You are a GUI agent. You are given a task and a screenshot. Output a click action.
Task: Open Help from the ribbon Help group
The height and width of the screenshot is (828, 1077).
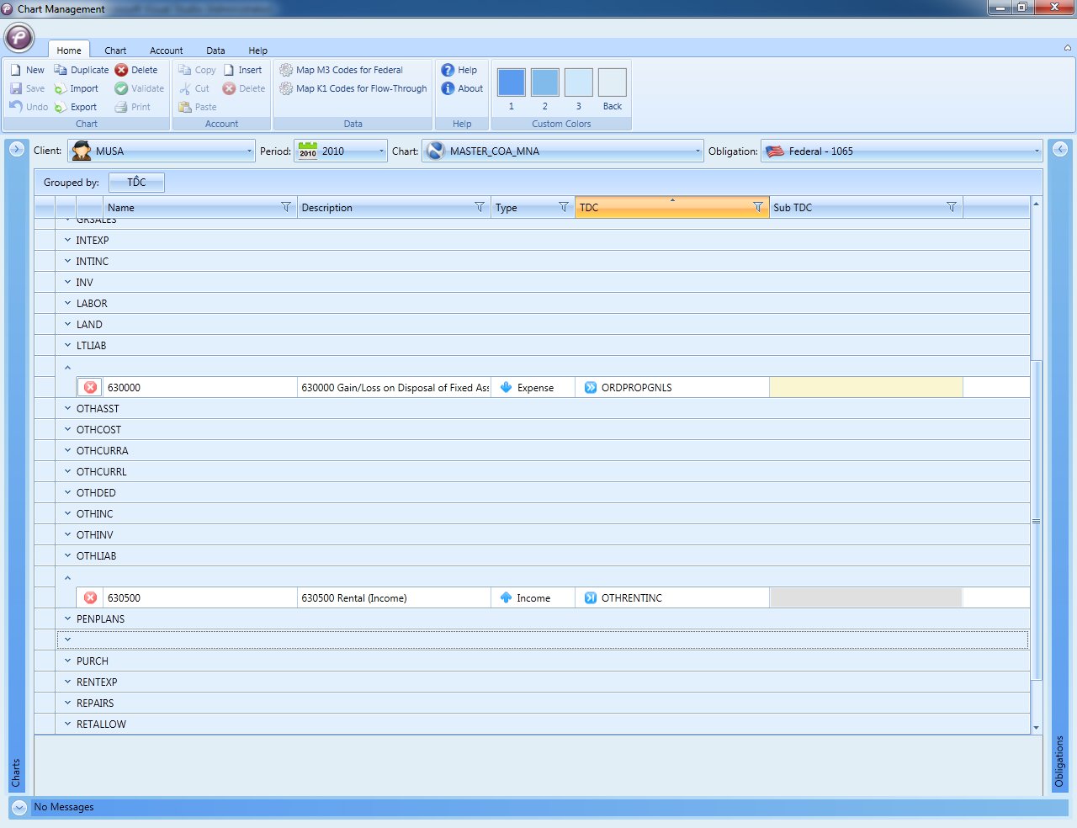(x=459, y=70)
